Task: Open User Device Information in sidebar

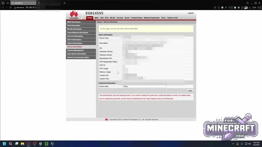Action: [81, 54]
